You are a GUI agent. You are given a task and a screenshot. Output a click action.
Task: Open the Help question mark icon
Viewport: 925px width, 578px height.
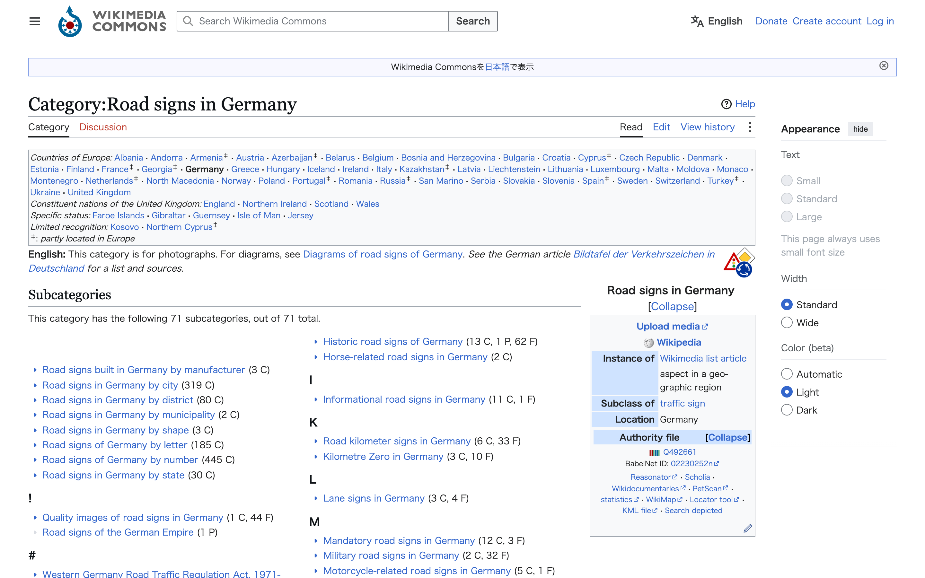click(x=726, y=104)
